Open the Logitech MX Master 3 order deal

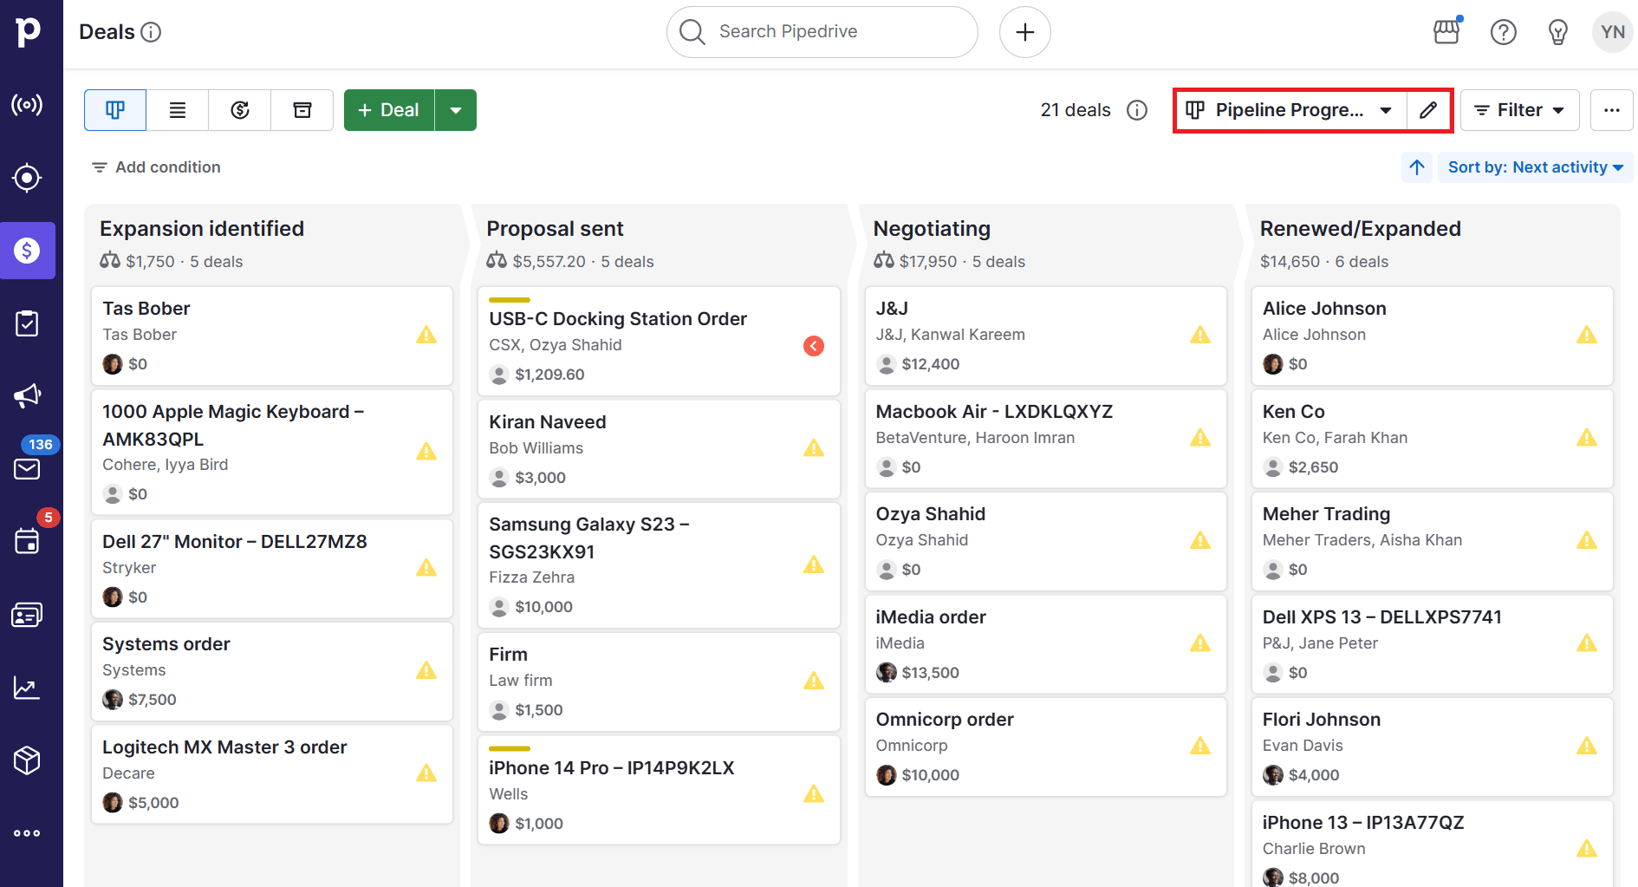coord(272,774)
